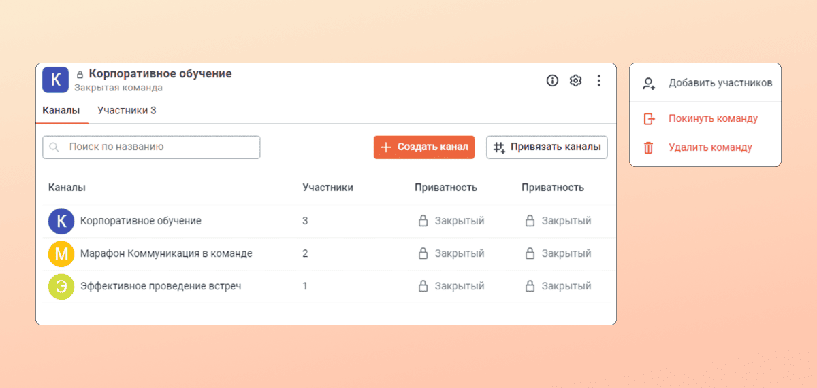Viewport: 817px width, 388px height.
Task: Choose Удалить команду from the menu
Action: click(710, 147)
